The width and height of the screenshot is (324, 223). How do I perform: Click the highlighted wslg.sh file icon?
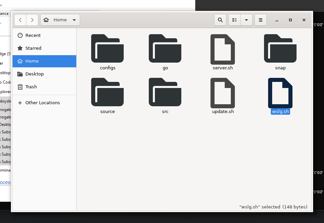point(280,93)
